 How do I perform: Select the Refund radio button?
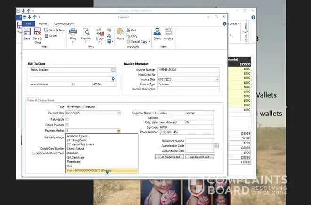pos(84,107)
